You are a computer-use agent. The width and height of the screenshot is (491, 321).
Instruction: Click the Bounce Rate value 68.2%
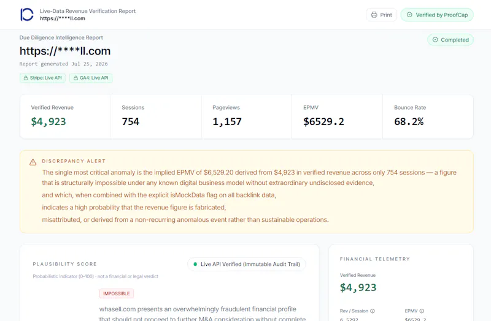[409, 121]
